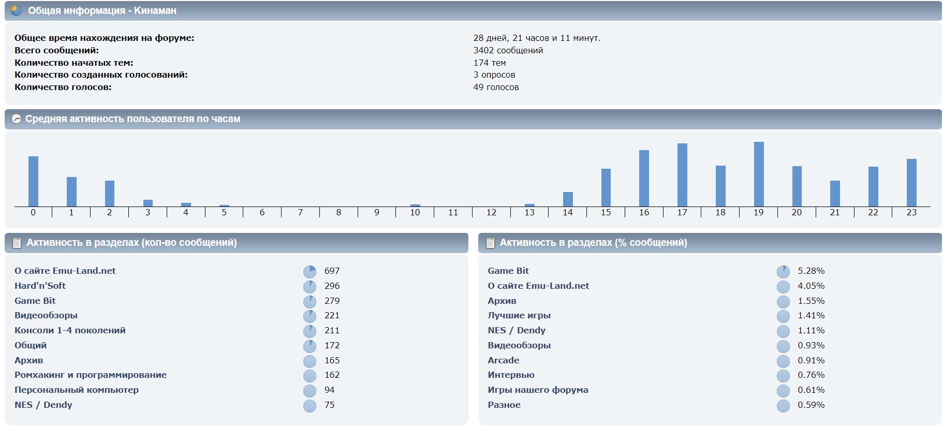The image size is (943, 427).
Task: Click the pie icon next to 0.91%
Action: point(783,361)
